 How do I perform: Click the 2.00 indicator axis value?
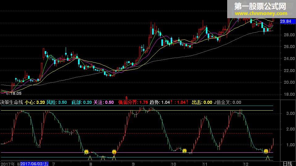(290, 129)
